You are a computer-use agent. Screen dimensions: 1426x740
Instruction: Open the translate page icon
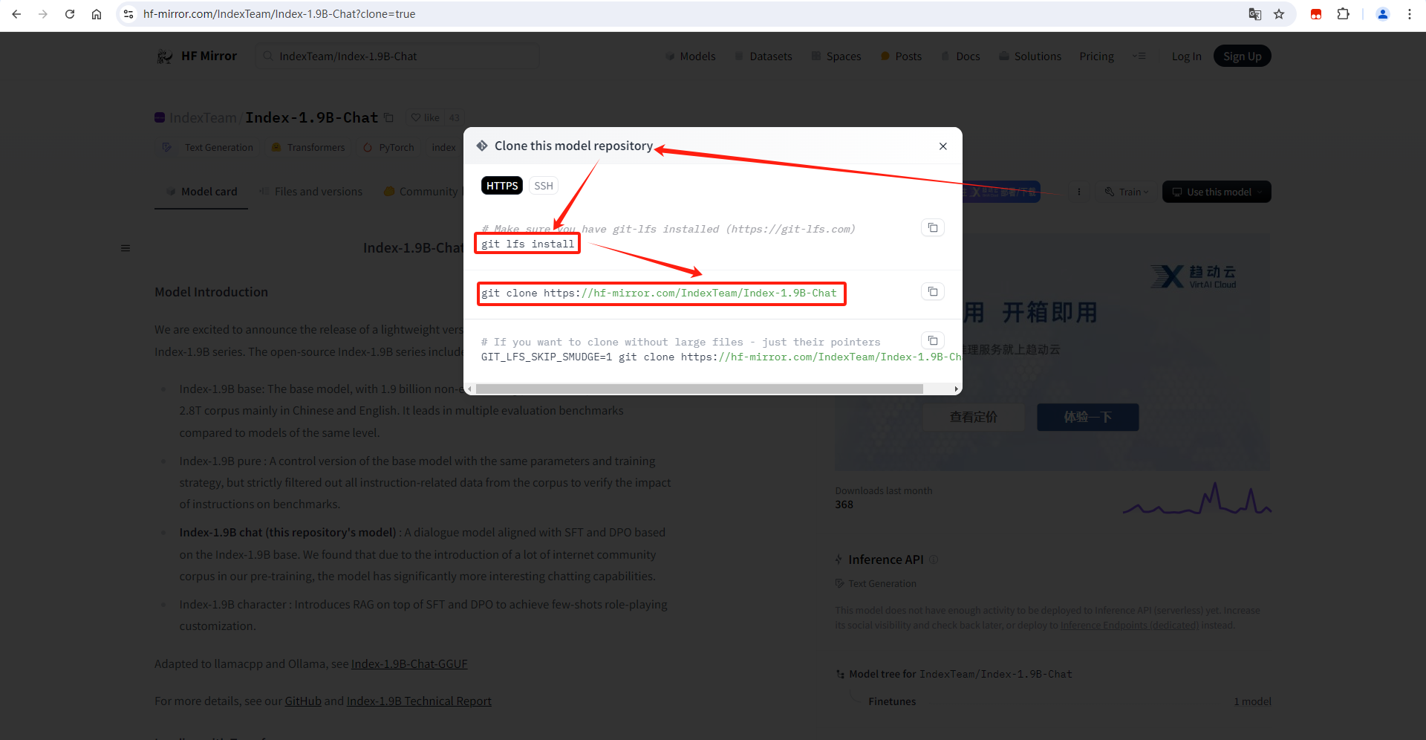[1255, 14]
